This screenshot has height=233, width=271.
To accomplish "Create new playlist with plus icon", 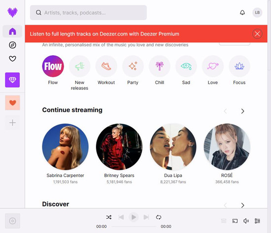I will click(12, 123).
